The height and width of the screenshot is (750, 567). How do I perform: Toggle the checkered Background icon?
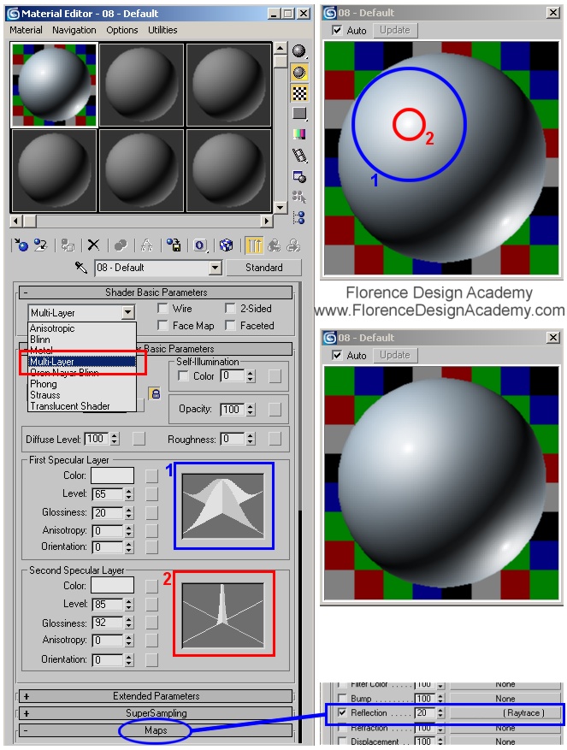click(x=299, y=92)
